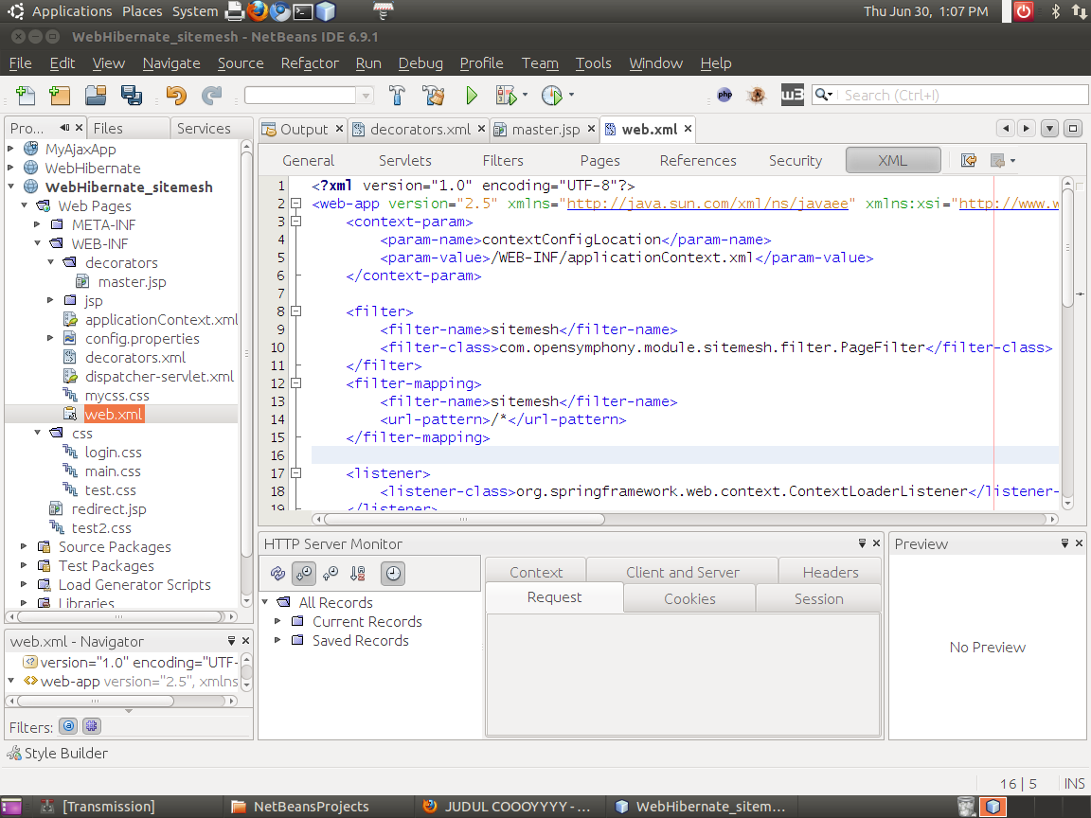Switch to Servlets view of web.xml
The height and width of the screenshot is (818, 1091).
click(x=405, y=161)
